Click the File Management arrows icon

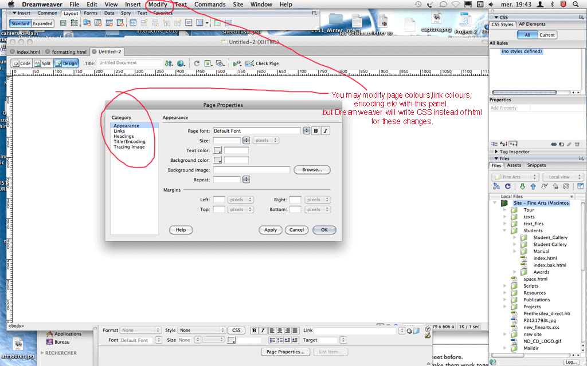[x=169, y=63]
